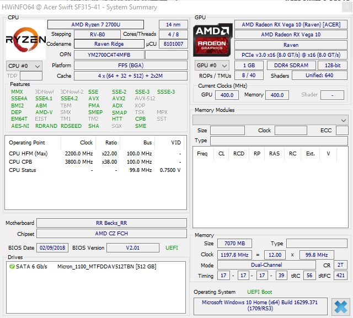Click the FP5 (BGA) platform value
353x318 pixels.
[131, 66]
